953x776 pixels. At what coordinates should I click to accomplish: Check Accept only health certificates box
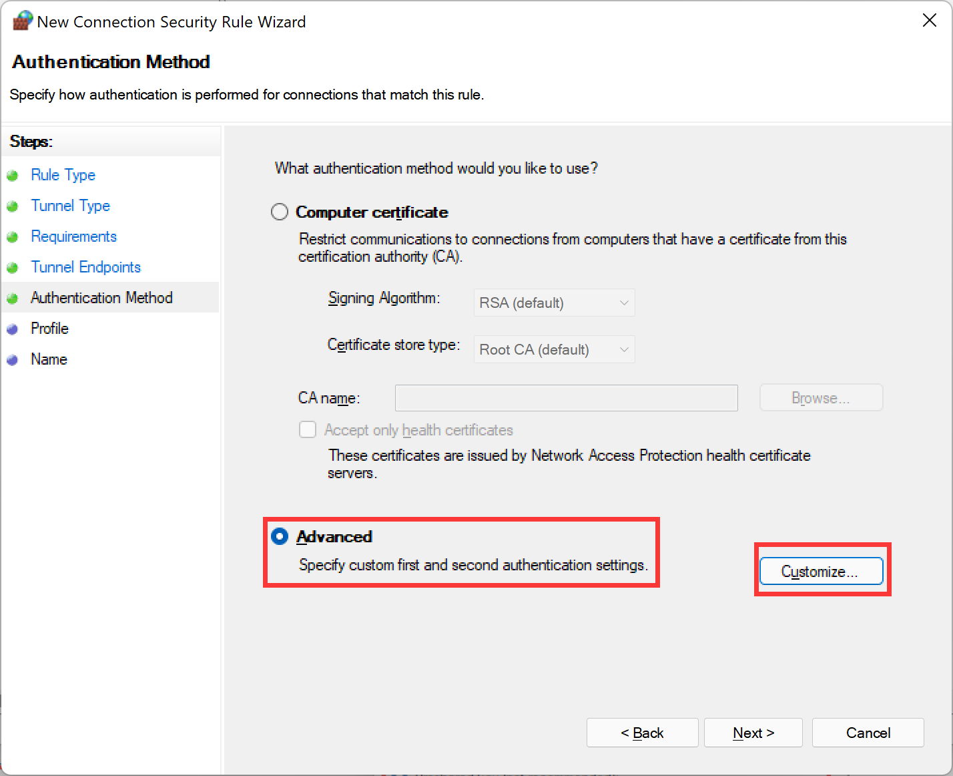coord(308,429)
